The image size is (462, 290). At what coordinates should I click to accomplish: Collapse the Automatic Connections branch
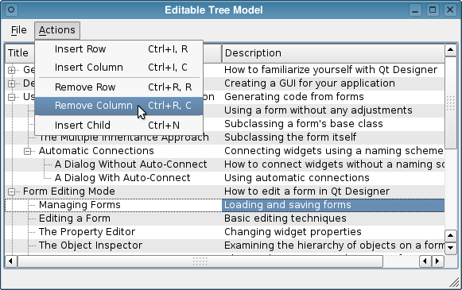27,151
